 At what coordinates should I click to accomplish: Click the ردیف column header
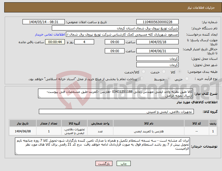tap(213, 123)
